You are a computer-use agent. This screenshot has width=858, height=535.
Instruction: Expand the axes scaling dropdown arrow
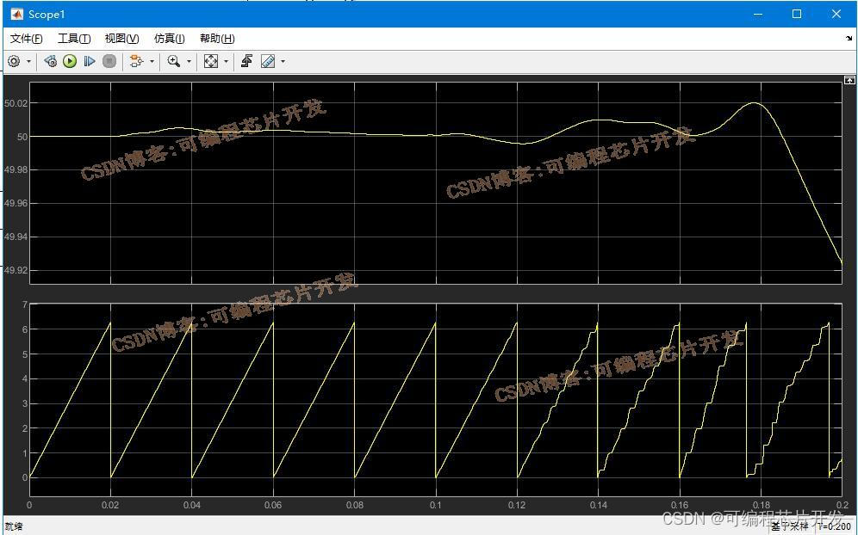tap(226, 62)
